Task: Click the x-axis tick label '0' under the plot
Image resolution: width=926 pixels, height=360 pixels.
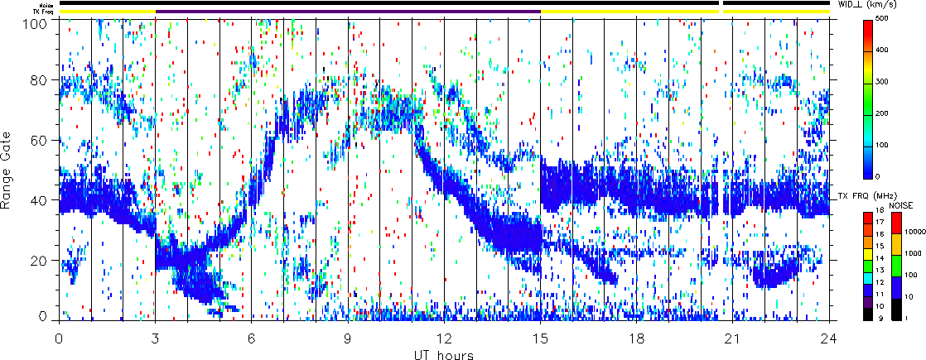Action: coord(59,340)
